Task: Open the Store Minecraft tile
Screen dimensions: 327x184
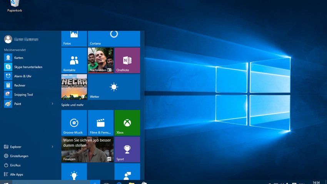Action: click(74, 87)
